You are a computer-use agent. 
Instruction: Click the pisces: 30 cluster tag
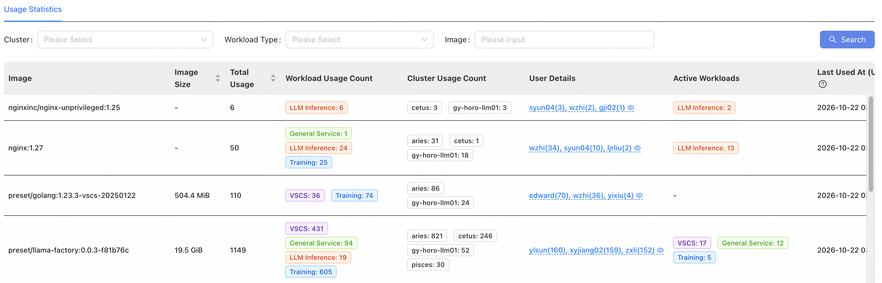pyautogui.click(x=428, y=264)
